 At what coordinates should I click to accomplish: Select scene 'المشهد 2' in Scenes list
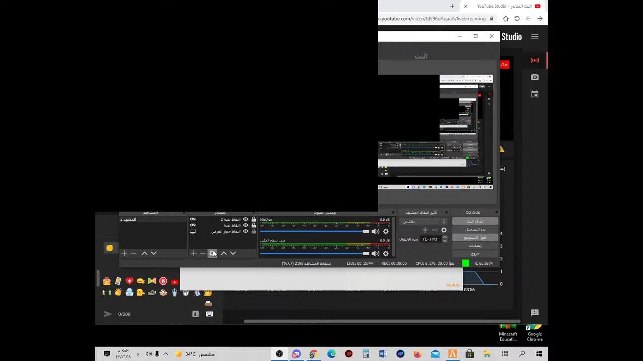click(153, 219)
